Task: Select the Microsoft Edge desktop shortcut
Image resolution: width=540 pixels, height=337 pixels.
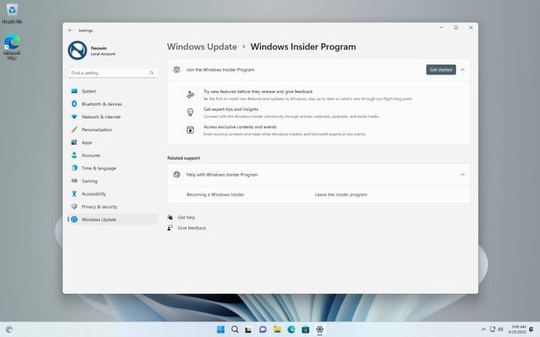Action: (x=12, y=47)
